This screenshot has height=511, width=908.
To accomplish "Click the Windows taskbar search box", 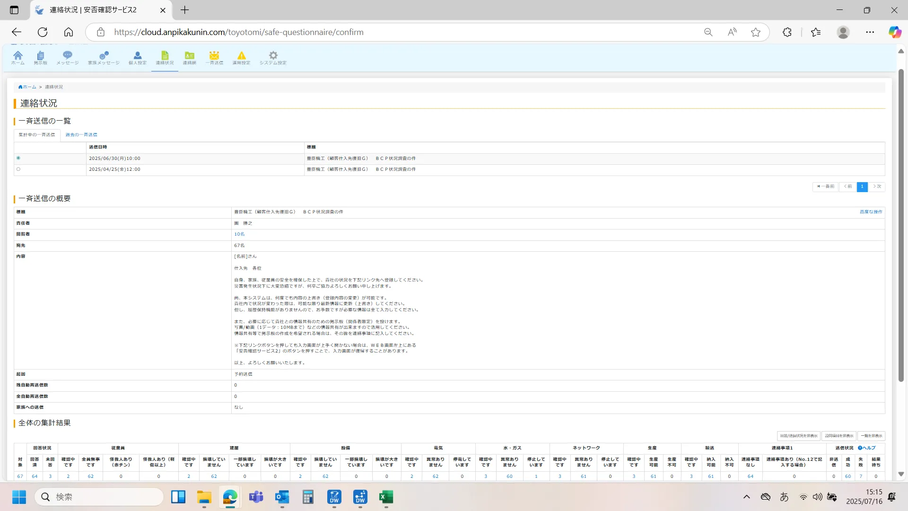I will point(99,497).
